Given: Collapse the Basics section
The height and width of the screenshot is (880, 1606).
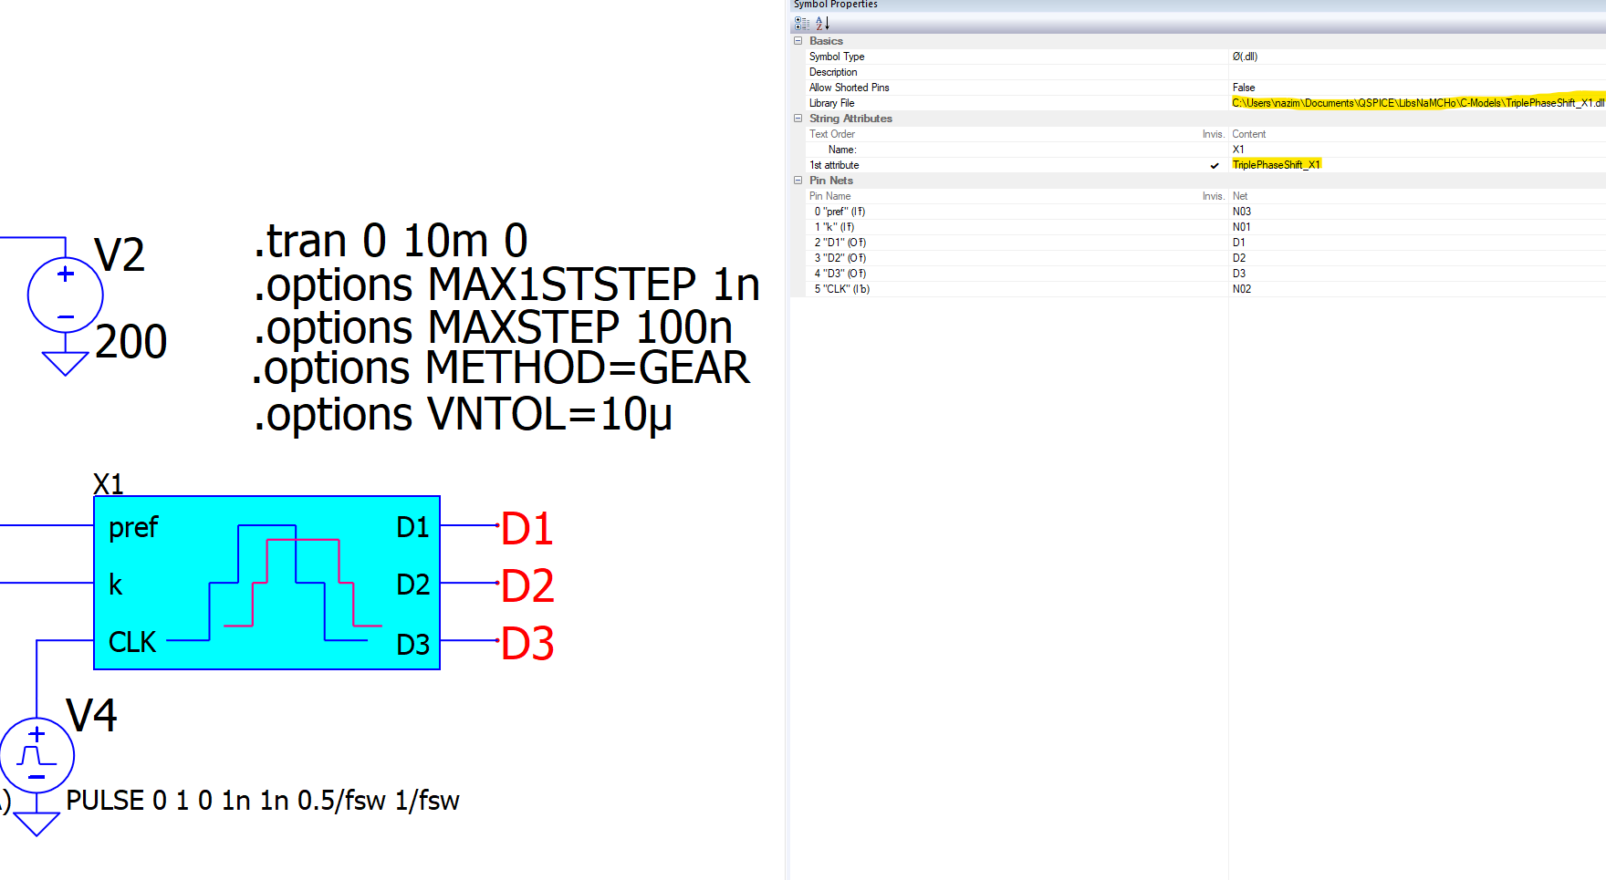Looking at the screenshot, I should (798, 41).
